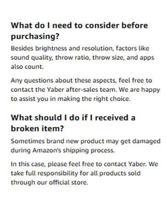Click the phrase throw ratio

tap(72, 57)
